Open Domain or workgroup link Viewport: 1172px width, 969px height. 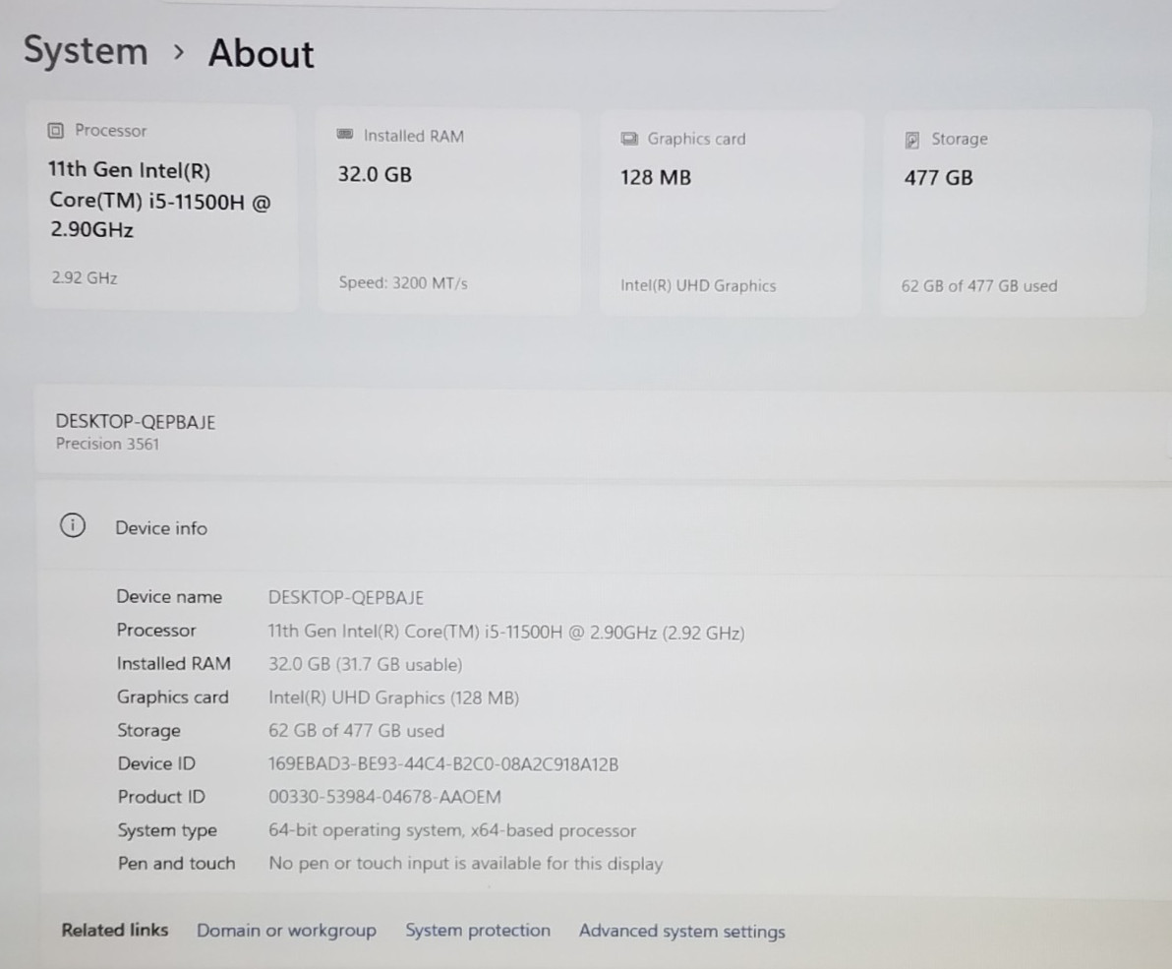[x=286, y=930]
